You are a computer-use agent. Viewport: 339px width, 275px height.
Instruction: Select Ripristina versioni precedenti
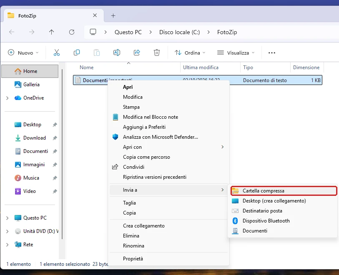click(x=168, y=177)
